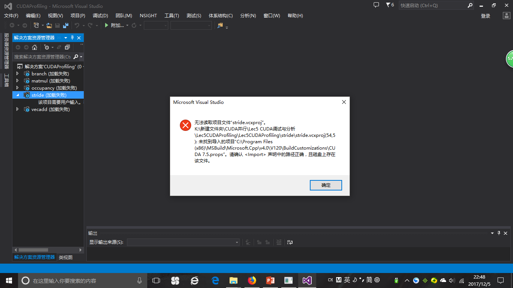
Task: Open the 文件(F) menu
Action: pyautogui.click(x=11, y=16)
